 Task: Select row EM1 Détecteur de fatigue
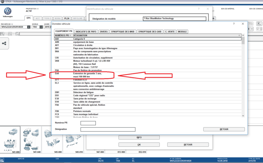(x=148, y=92)
